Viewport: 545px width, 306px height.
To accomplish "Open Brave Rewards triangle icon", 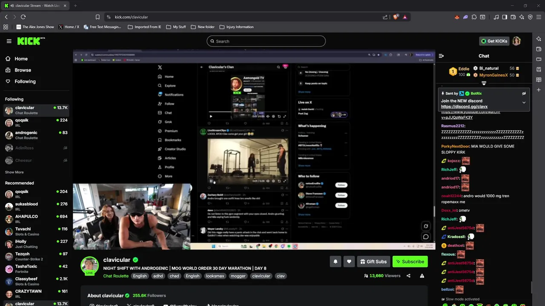I will pos(405,17).
